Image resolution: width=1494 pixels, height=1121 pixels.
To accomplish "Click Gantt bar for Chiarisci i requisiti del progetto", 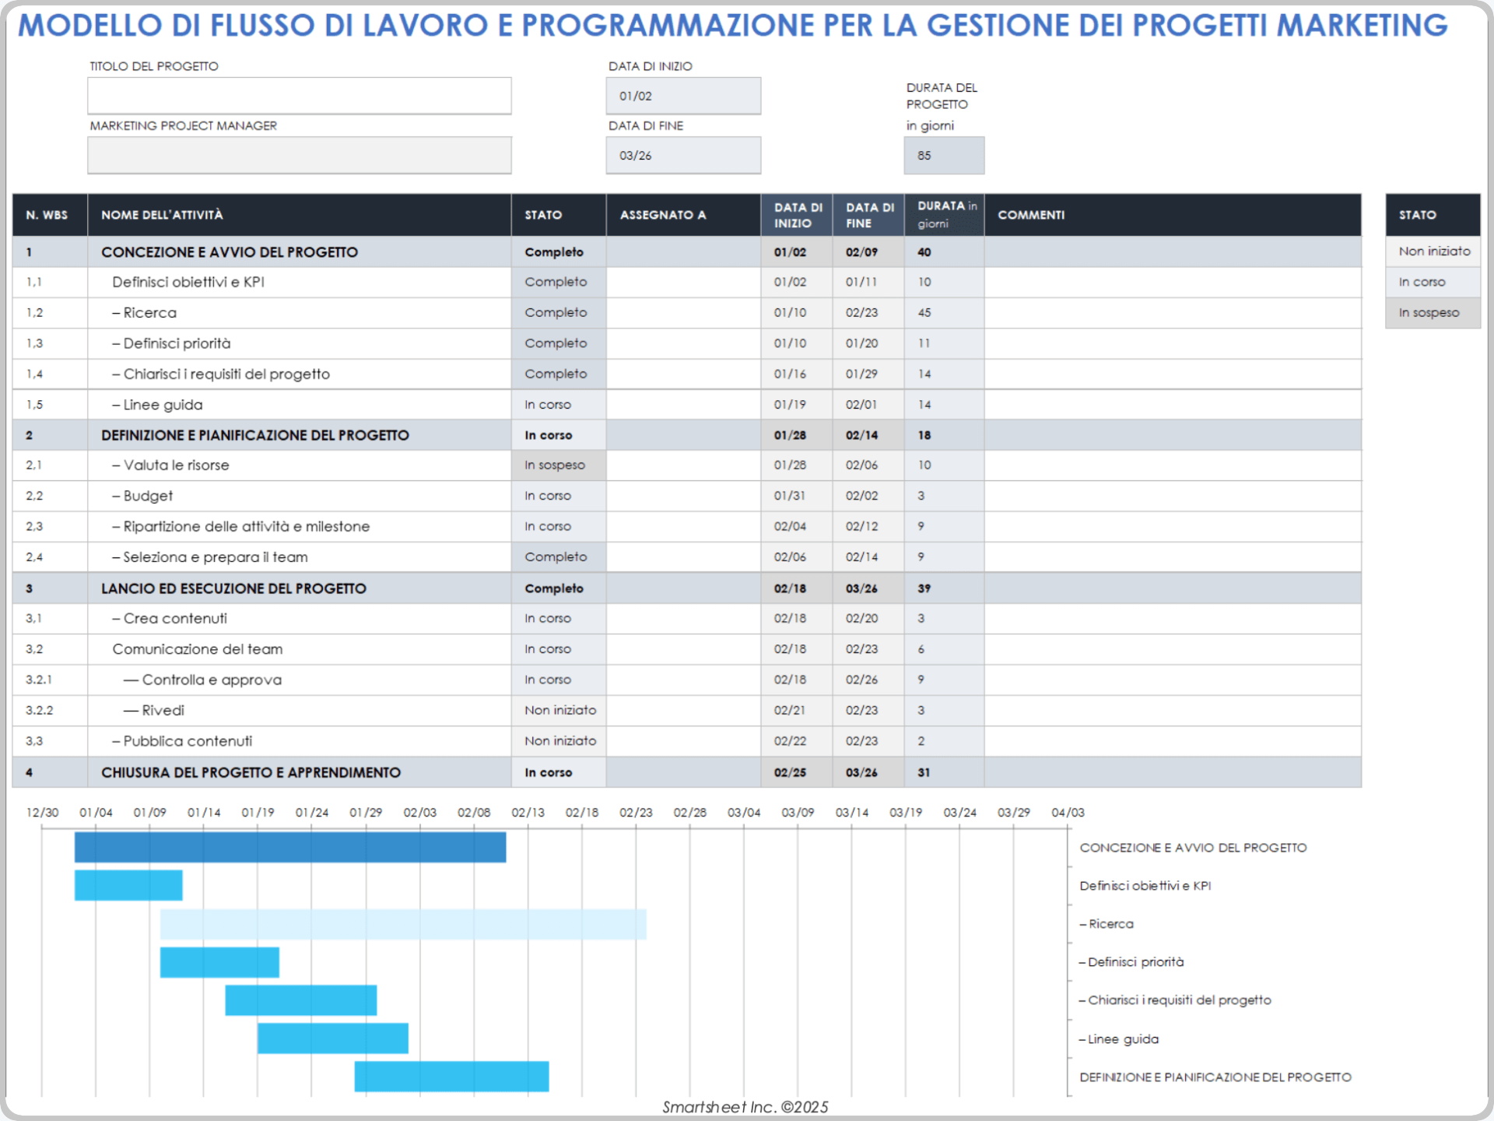I will tap(301, 1000).
